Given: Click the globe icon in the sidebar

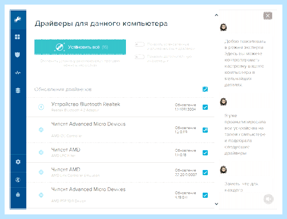Looking at the screenshot, I should tap(18, 180).
